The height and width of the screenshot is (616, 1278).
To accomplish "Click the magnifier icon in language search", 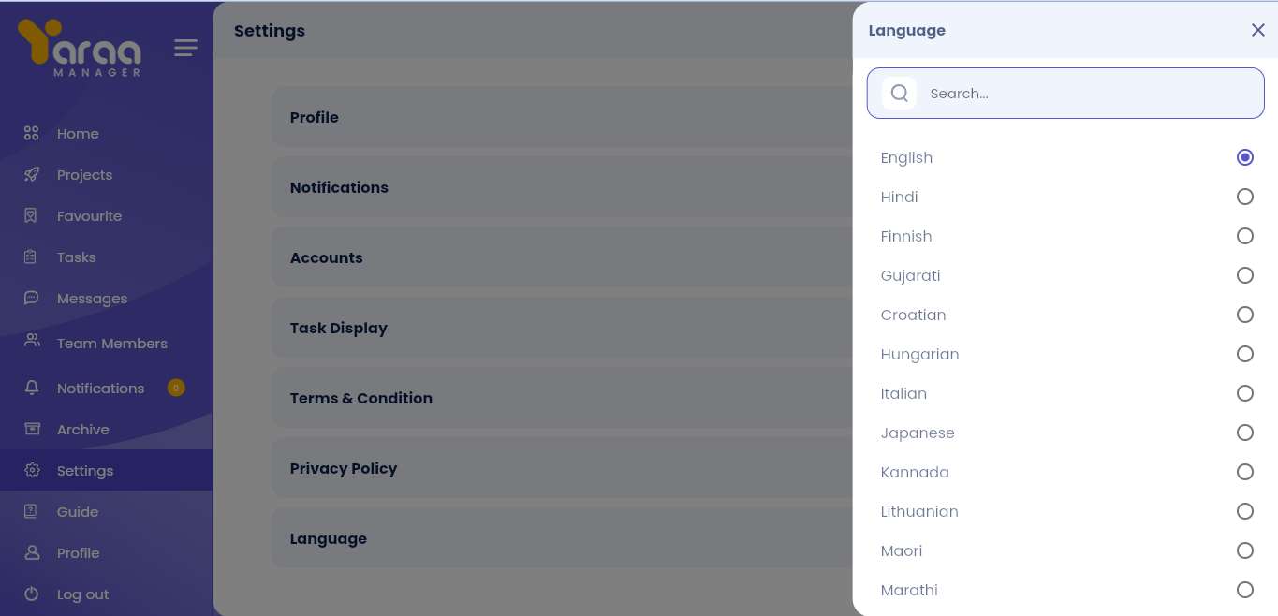I will [x=900, y=94].
